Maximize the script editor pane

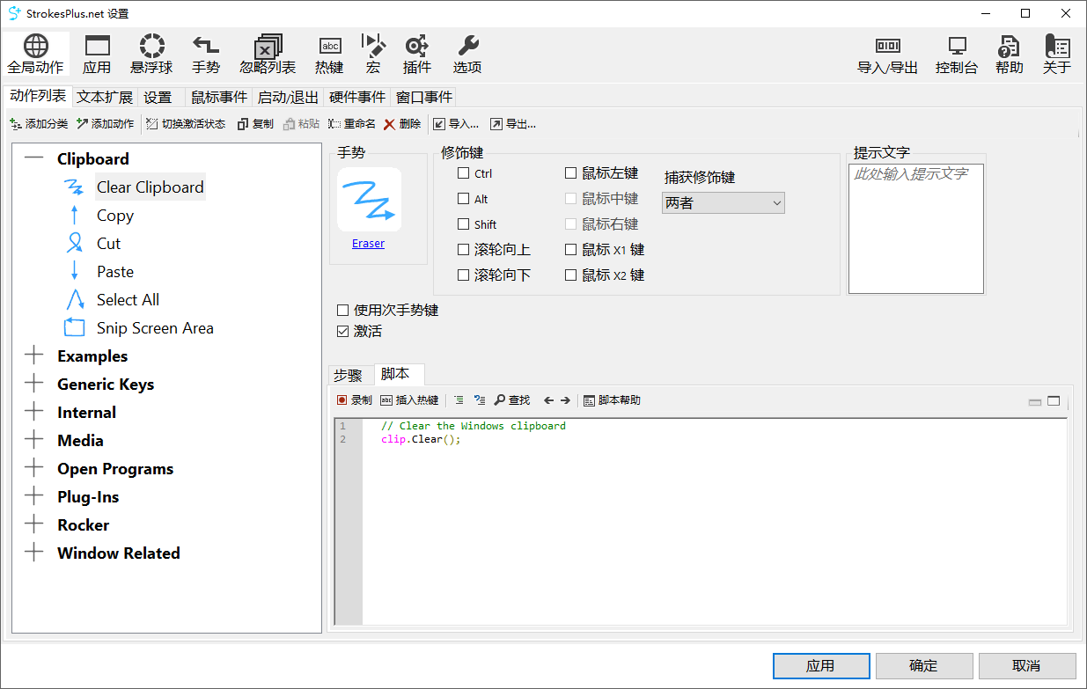(x=1054, y=401)
